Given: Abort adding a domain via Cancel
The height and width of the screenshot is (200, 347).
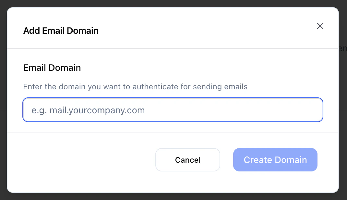Looking at the screenshot, I should click(188, 160).
